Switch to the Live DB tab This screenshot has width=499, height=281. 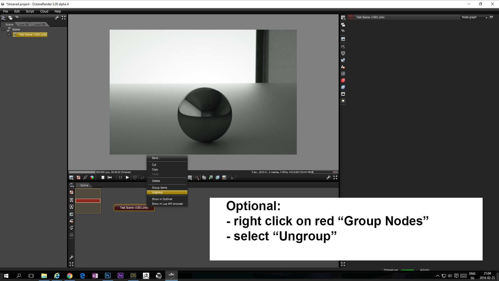[24, 24]
